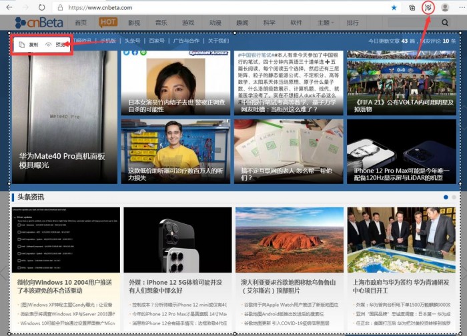
Task: Click the 复制 (copy) capture button
Action: tap(29, 45)
